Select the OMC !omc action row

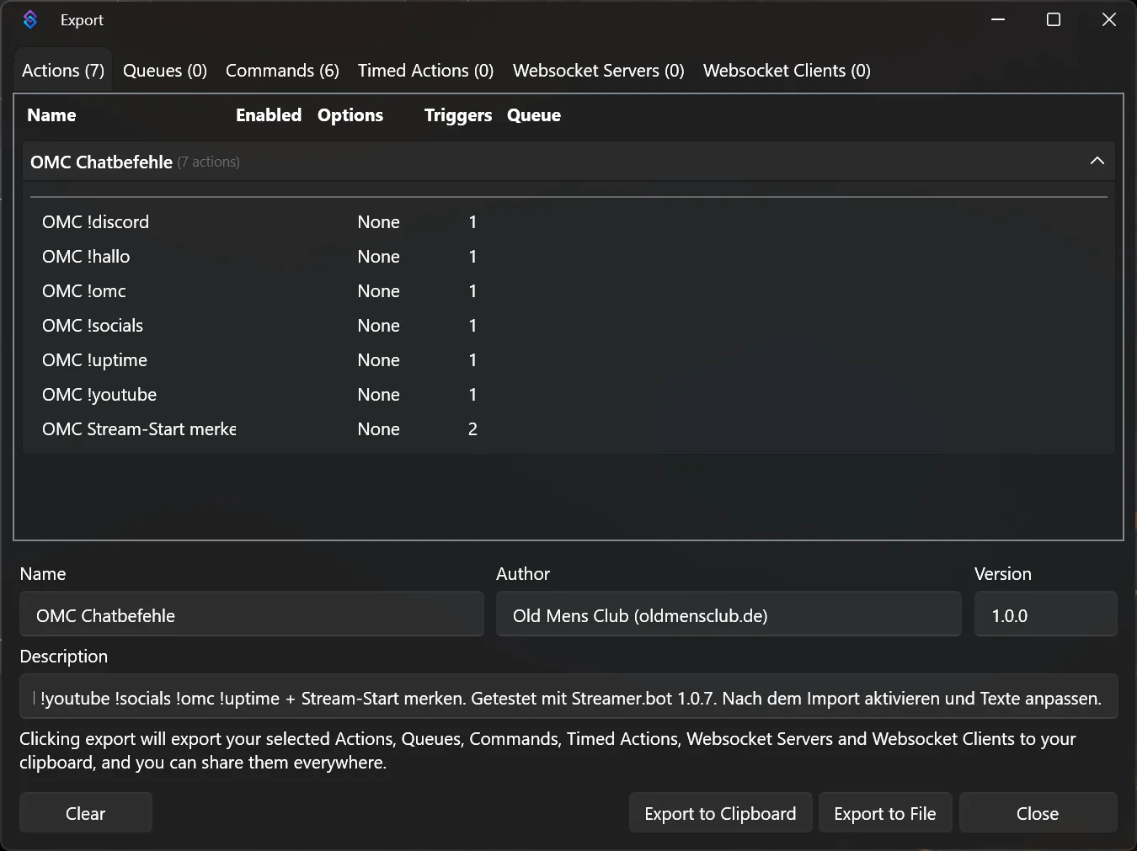568,291
